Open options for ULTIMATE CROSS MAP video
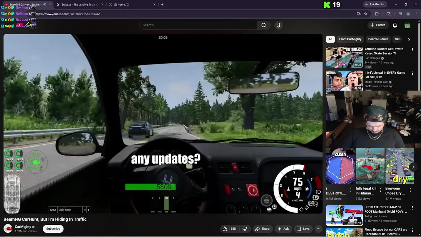421x237 pixels. pos(412,208)
